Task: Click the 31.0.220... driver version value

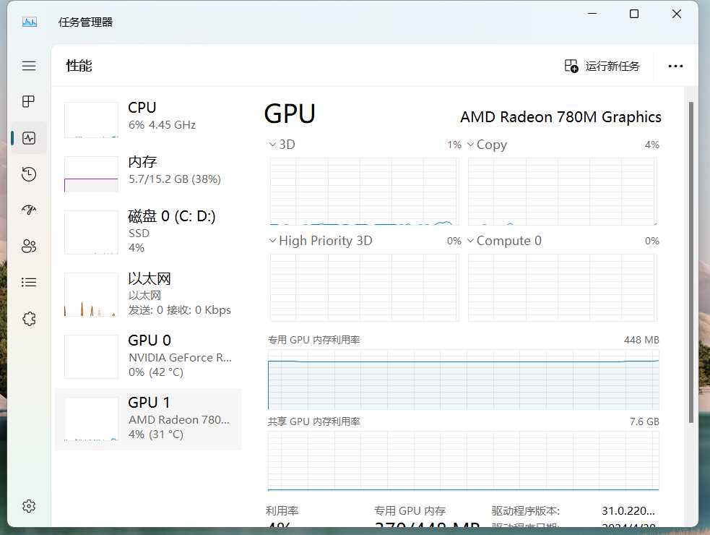Action: pyautogui.click(x=628, y=511)
